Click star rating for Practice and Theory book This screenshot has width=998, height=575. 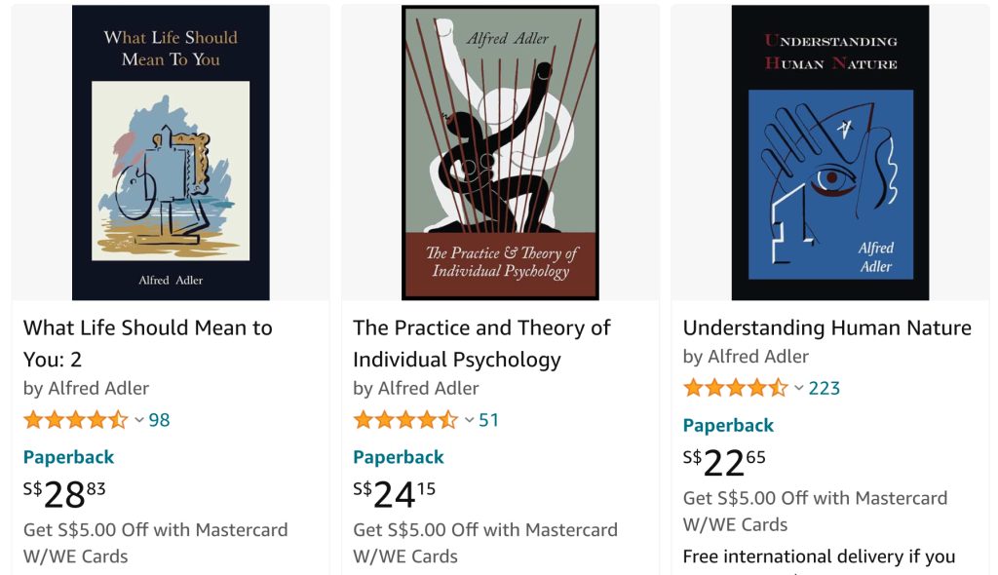point(404,420)
